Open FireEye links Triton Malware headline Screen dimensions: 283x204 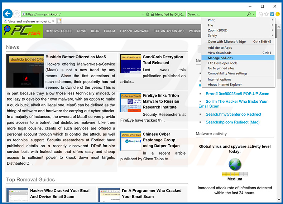[161, 101]
